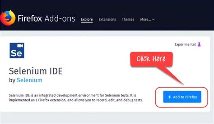Click the description starting 'Selenium IDE is an integrated'
Screen dimensions: 214x124
tap(76, 98)
